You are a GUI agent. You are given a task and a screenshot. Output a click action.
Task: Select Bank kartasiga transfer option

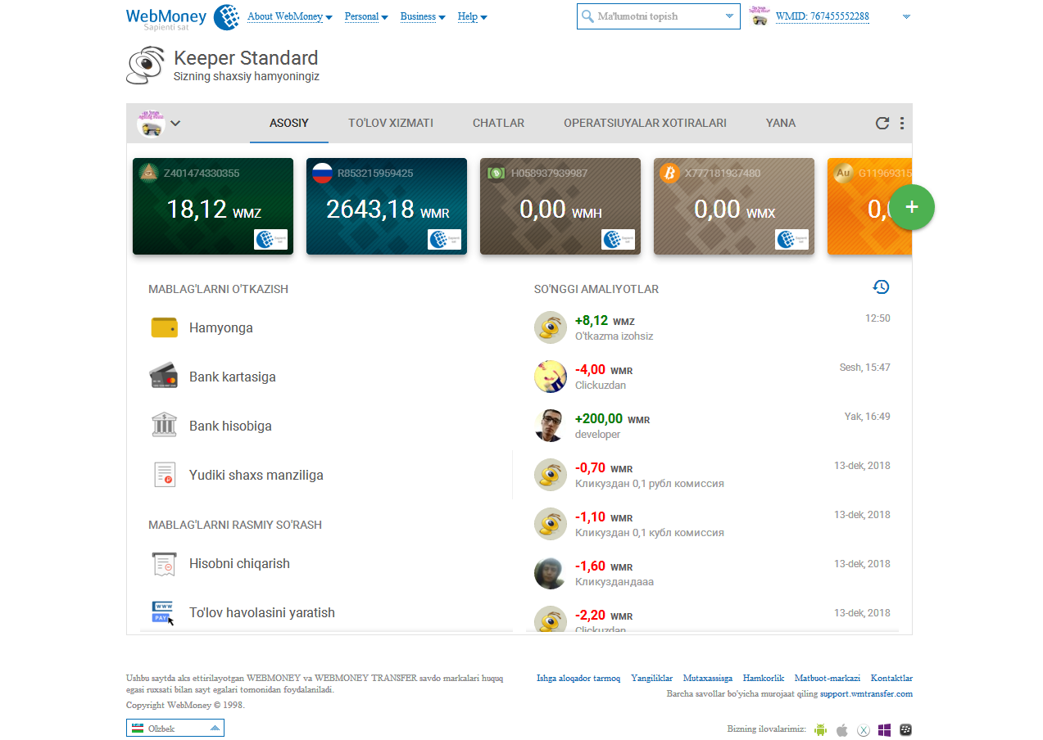tap(232, 377)
